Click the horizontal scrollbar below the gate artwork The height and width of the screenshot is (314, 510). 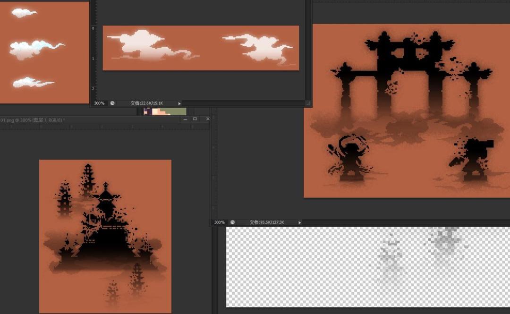pos(401,222)
